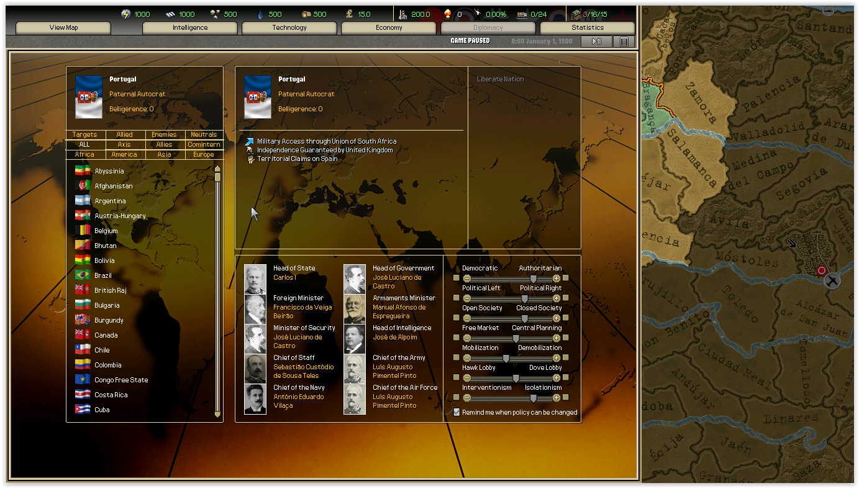This screenshot has width=859, height=488.
Task: Open Head of Intelligence José de Alpoim selection
Action: (x=394, y=337)
